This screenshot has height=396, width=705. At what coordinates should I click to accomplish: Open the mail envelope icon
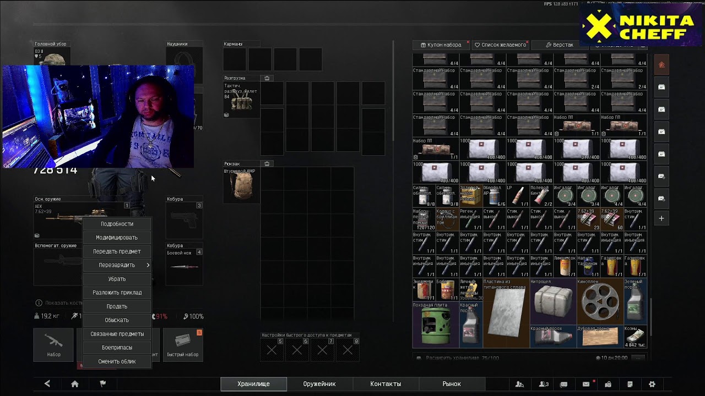(586, 384)
